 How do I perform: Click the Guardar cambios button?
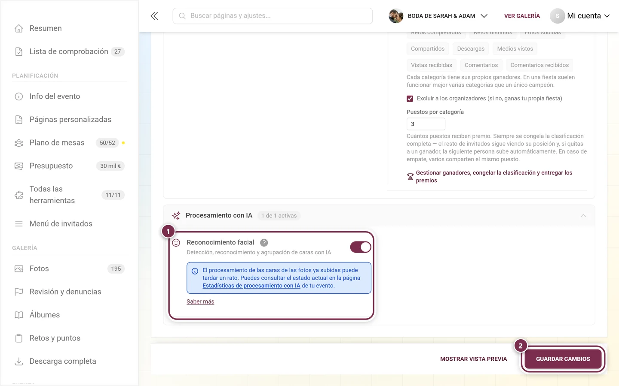[x=563, y=359]
